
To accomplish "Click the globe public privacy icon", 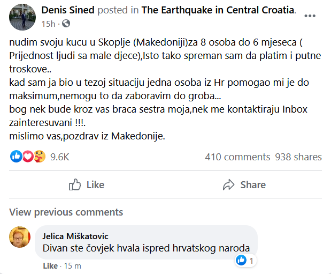I will pos(66,24).
